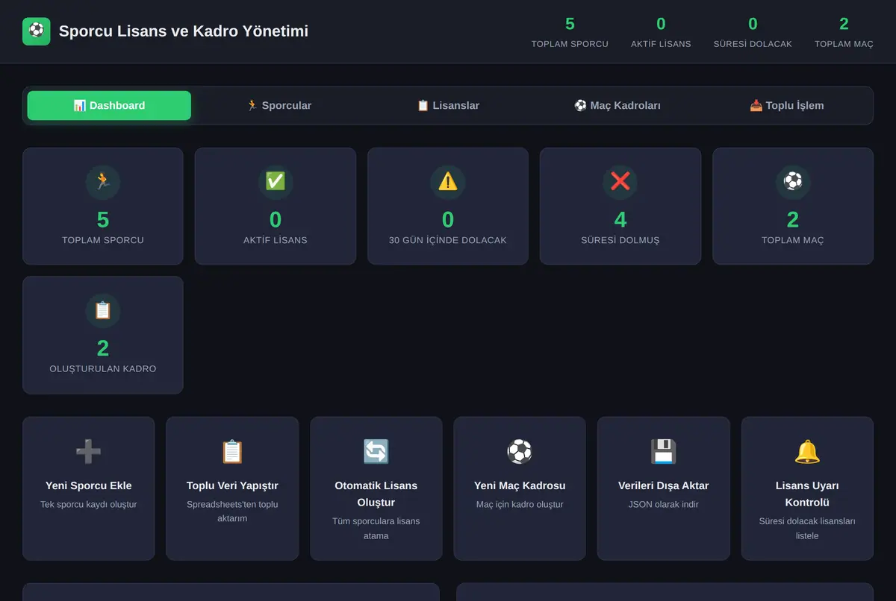The image size is (896, 601).
Task: Click the page title Sporcu Lisans ve Kadro Yönetimi
Action: [x=184, y=31]
